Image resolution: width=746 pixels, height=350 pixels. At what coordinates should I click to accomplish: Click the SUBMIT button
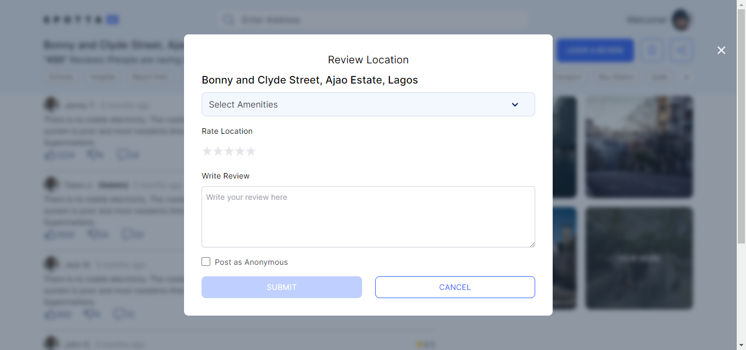282,287
